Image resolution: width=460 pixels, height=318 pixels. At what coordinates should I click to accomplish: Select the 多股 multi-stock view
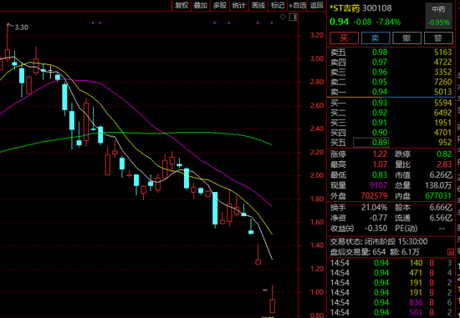[x=220, y=5]
